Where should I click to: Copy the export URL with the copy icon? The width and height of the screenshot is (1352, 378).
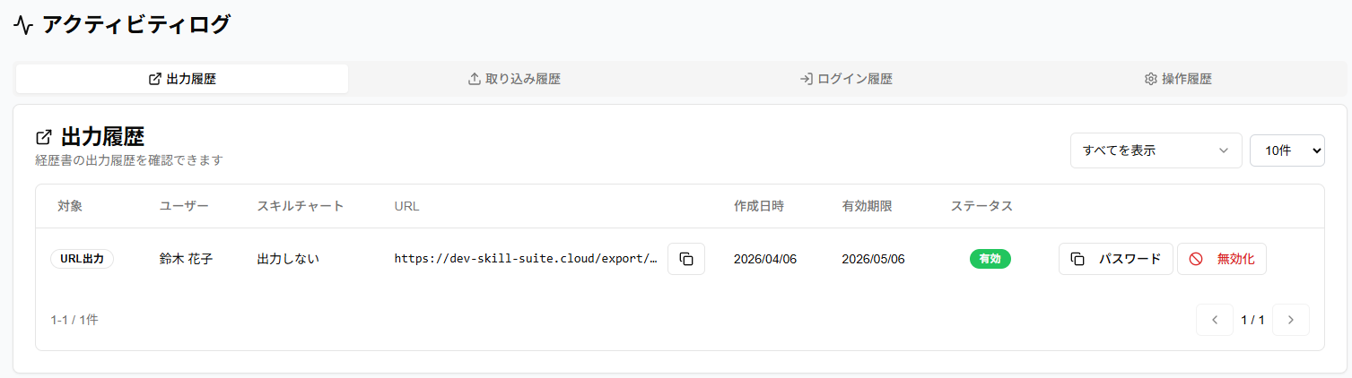(x=686, y=259)
